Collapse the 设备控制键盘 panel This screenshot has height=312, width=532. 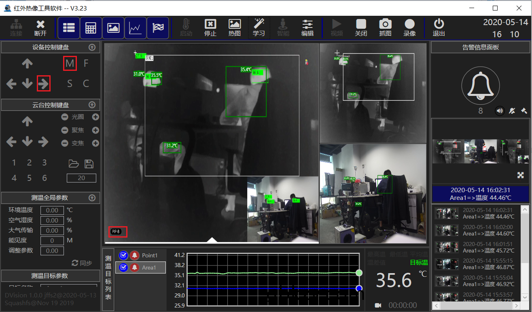coord(92,47)
